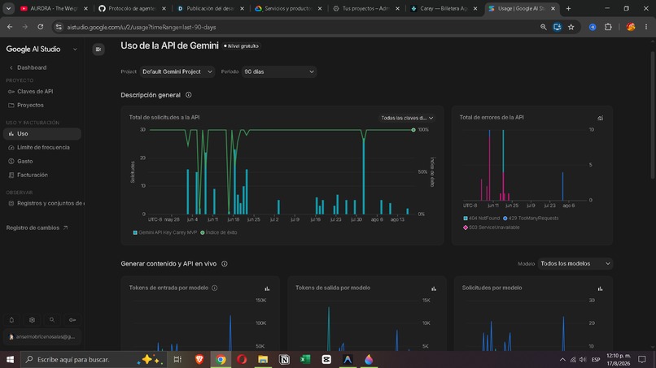Switch chart type in Tokens de salida
The image size is (656, 368).
click(434, 288)
